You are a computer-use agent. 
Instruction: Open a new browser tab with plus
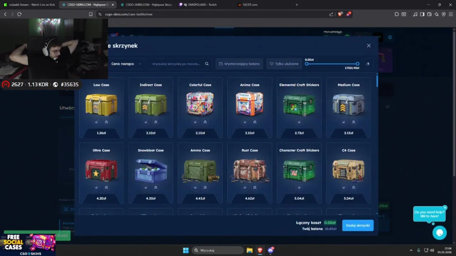click(297, 5)
